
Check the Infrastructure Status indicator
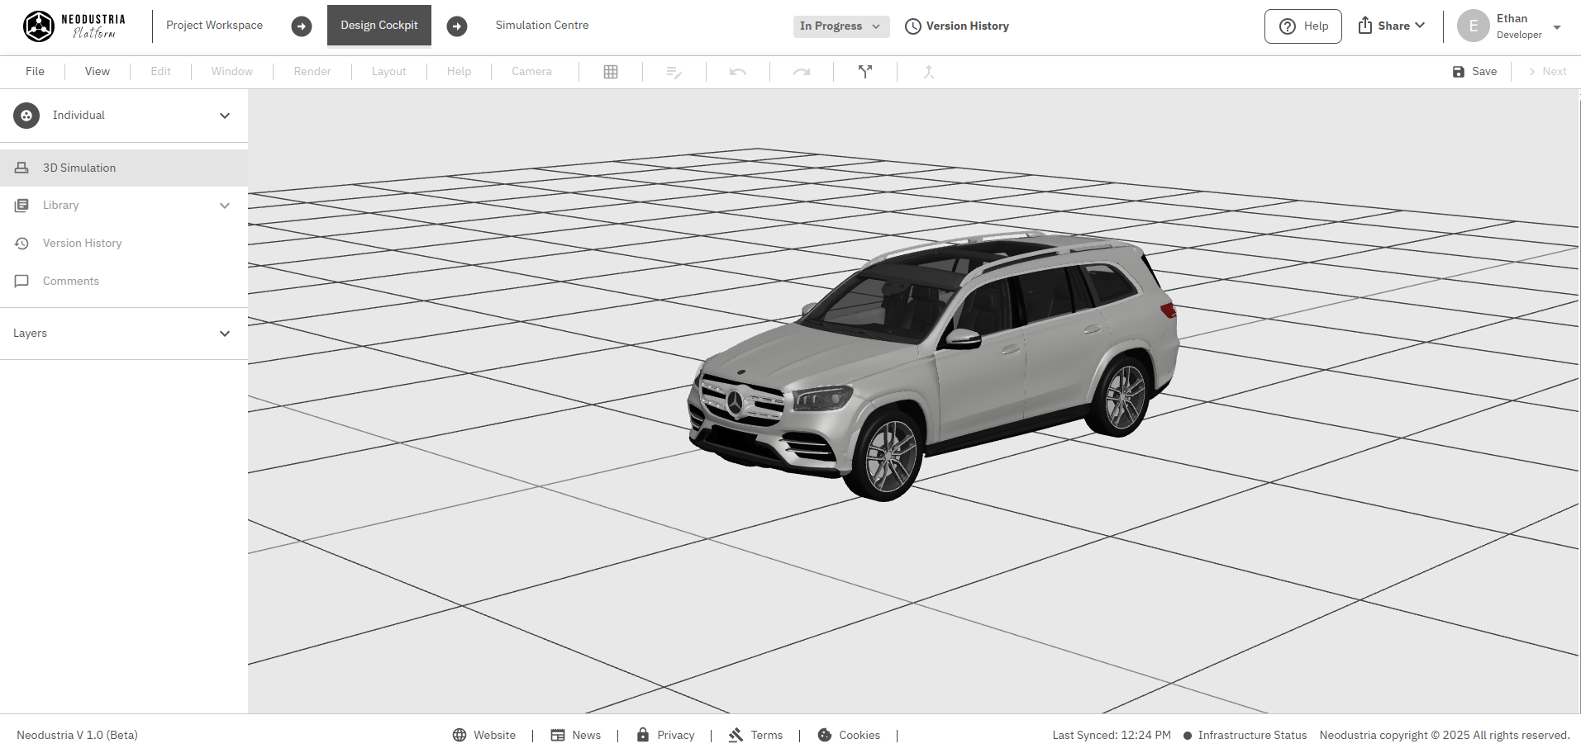[x=1251, y=734]
